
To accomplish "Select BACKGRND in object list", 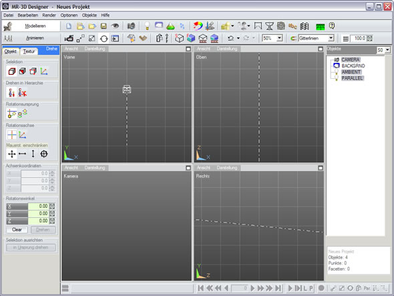I will (353, 66).
